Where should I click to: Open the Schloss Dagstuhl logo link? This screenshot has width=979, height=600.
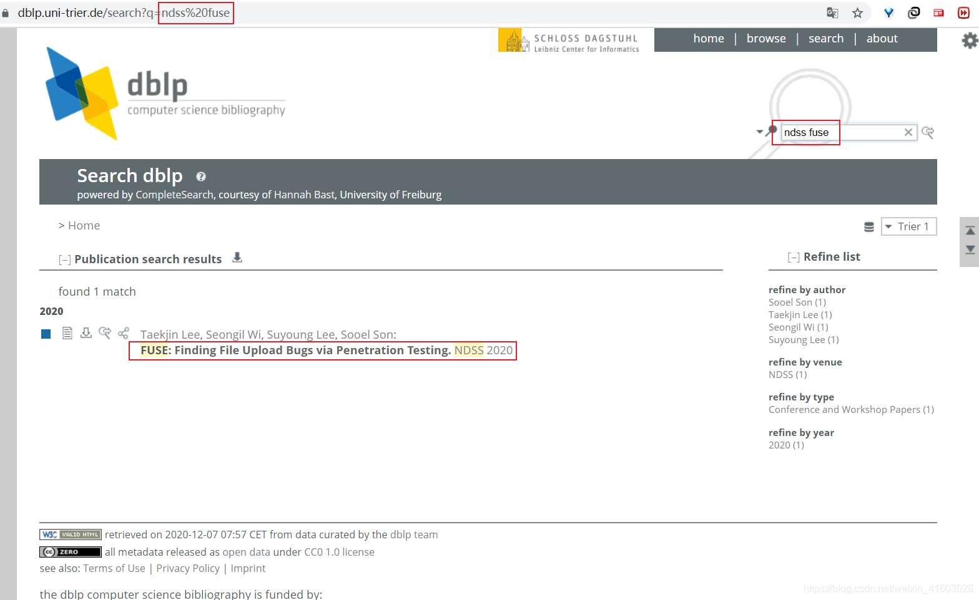569,41
